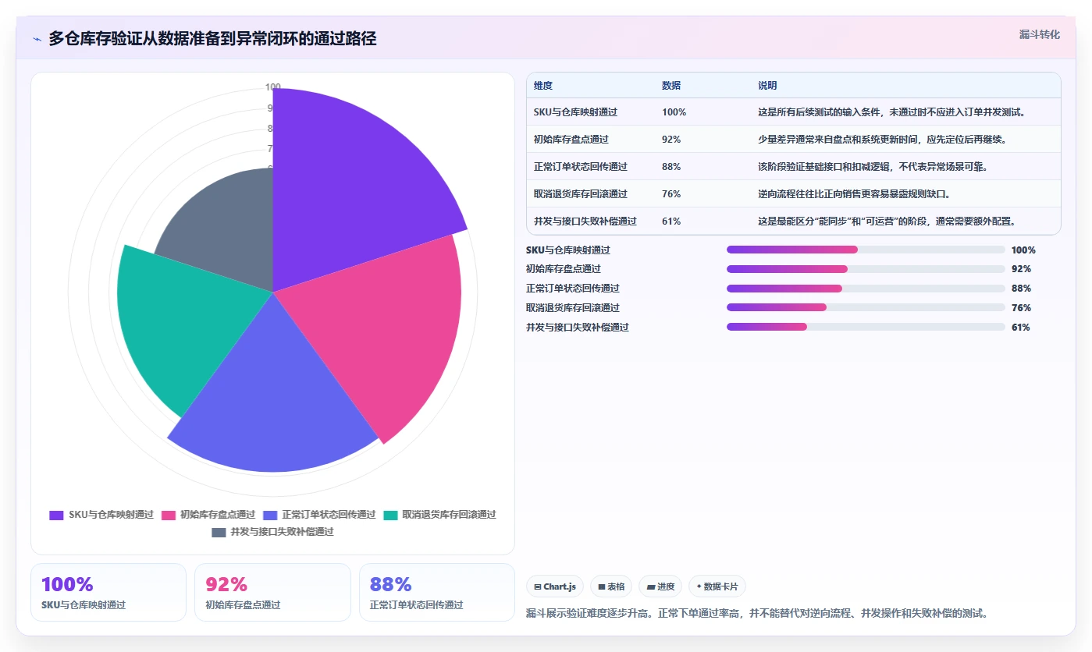The image size is (1092, 652).
Task: Click the 初始库存盘点通过 progress bar
Action: 866,269
